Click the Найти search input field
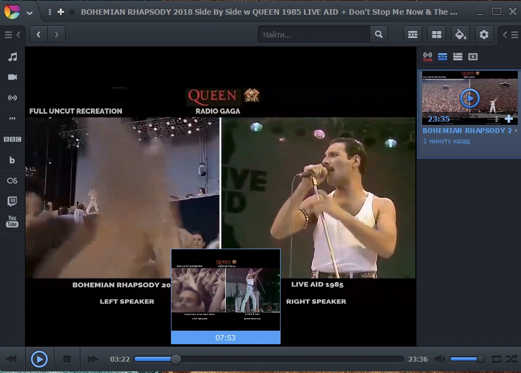 [314, 35]
